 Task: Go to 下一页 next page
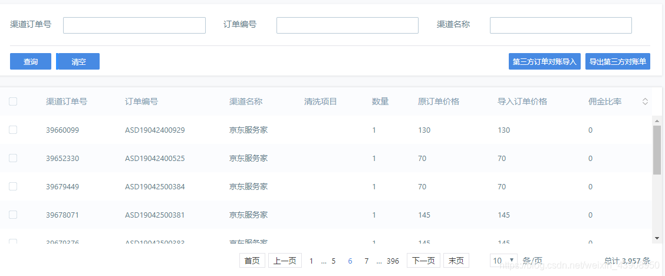click(424, 261)
